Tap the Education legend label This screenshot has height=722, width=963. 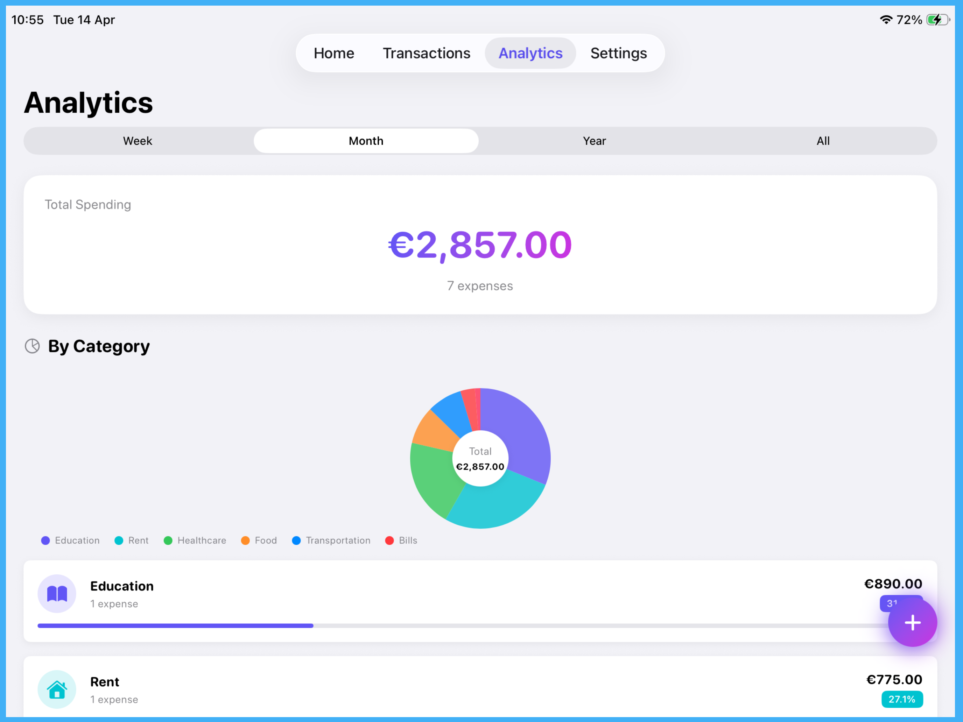(x=77, y=540)
